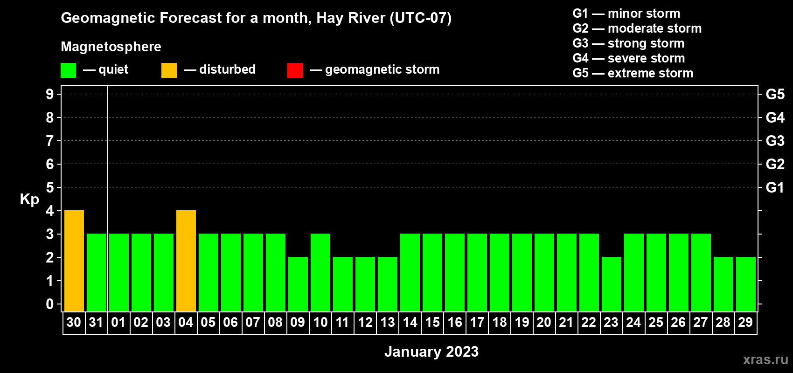Click the Geomagnetic Forecast chart title
Screen dimensions: 793x373
point(256,18)
